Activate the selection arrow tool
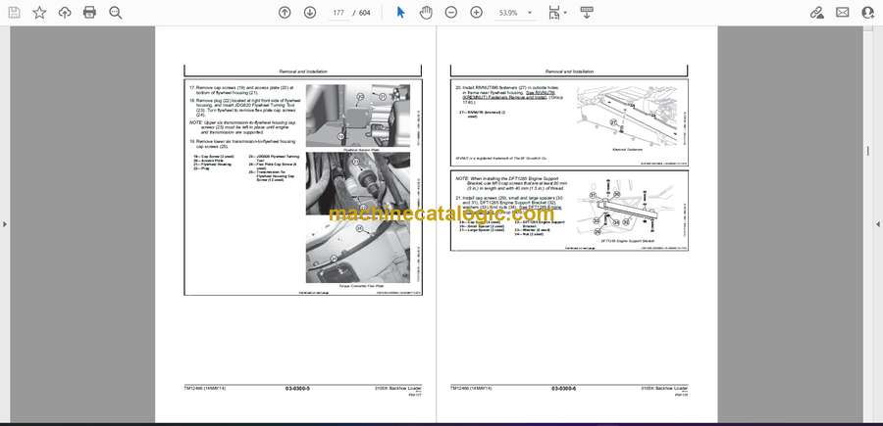Viewport: 883px width, 426px height. coord(400,13)
